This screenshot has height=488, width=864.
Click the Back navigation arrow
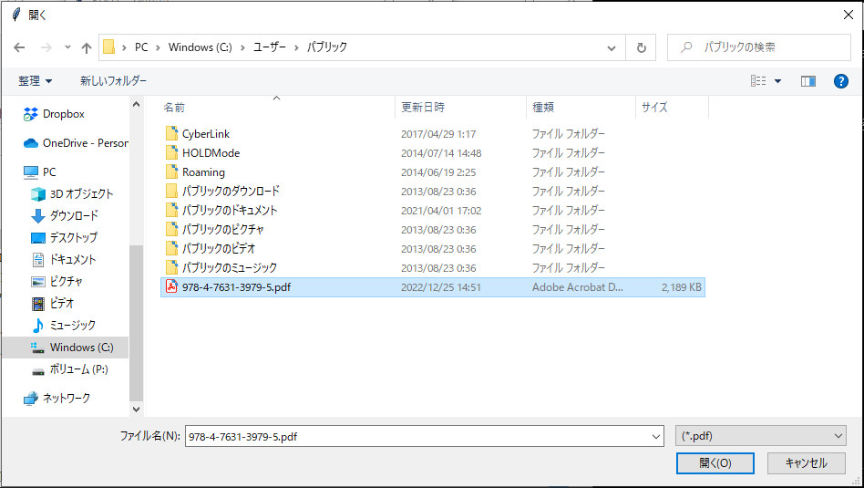19,47
